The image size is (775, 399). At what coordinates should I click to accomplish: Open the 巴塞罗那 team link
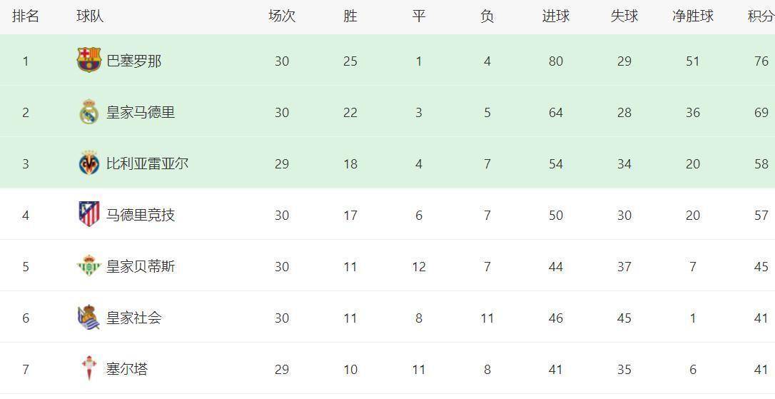click(133, 61)
